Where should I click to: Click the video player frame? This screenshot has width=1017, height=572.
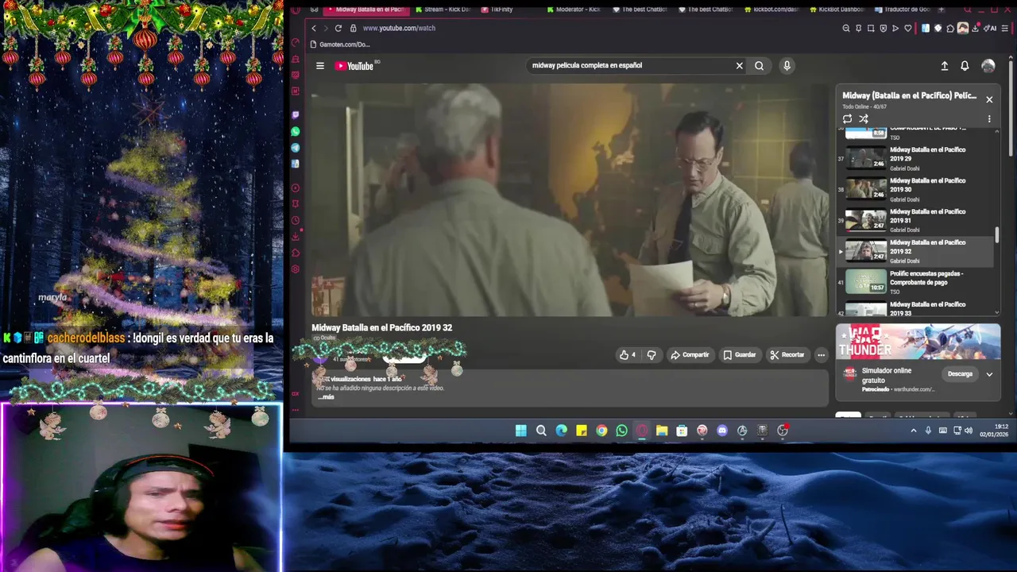(x=569, y=200)
